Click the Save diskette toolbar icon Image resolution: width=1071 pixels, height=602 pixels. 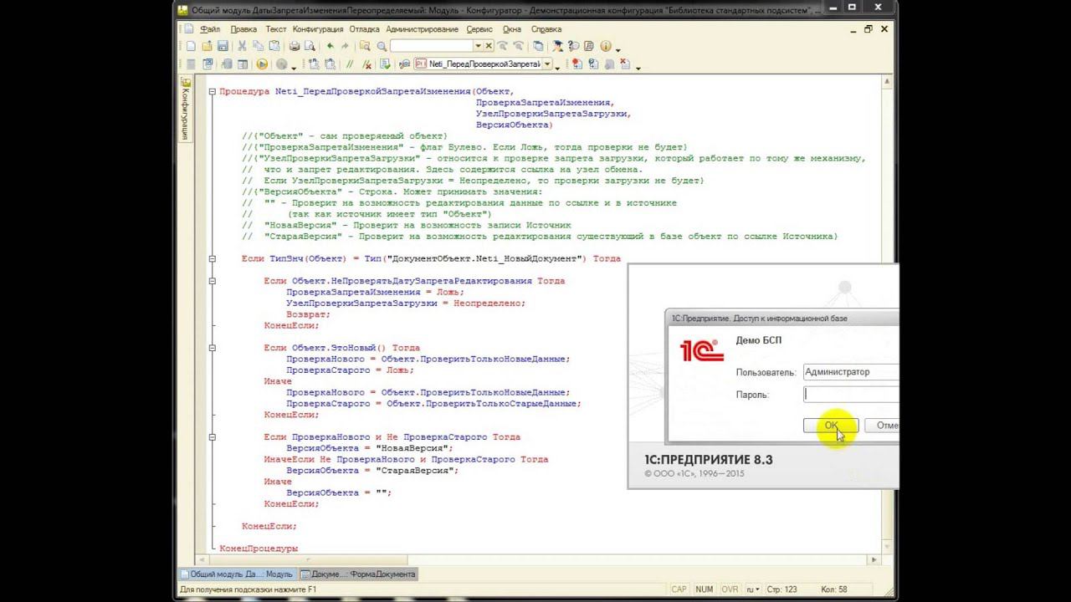[x=223, y=46]
